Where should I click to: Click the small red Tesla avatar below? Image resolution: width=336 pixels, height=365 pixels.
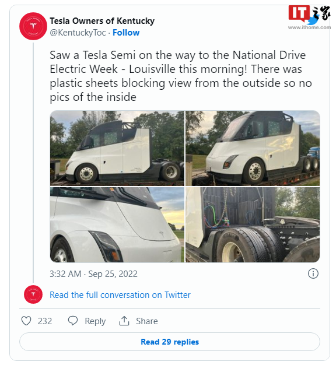[33, 294]
